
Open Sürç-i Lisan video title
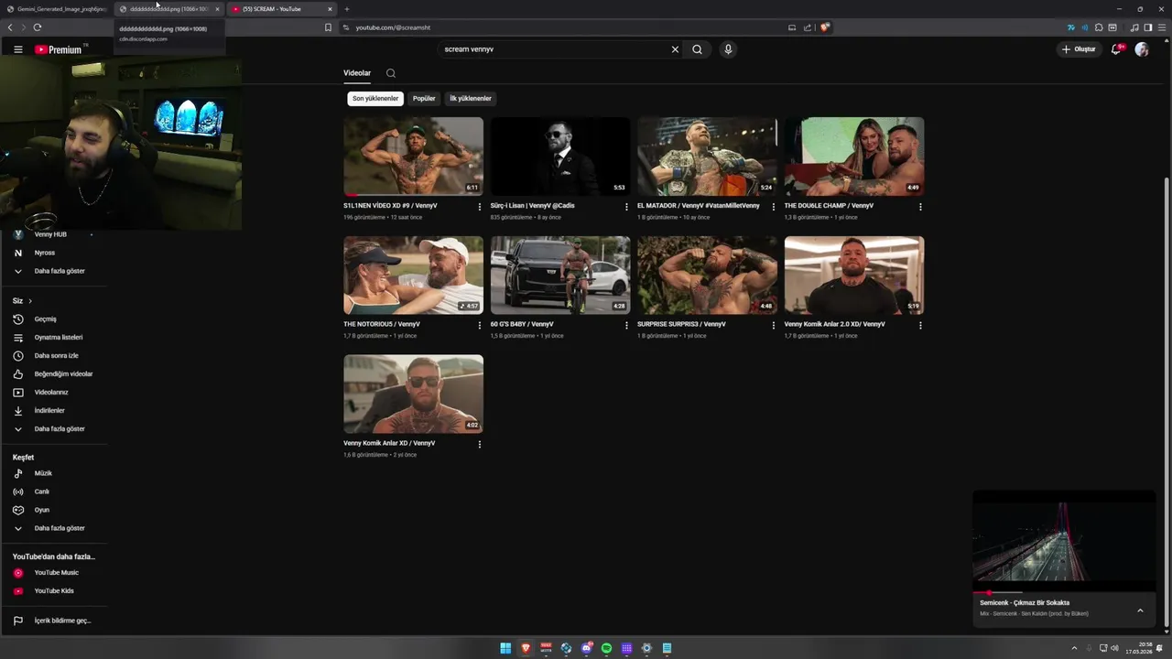click(533, 206)
